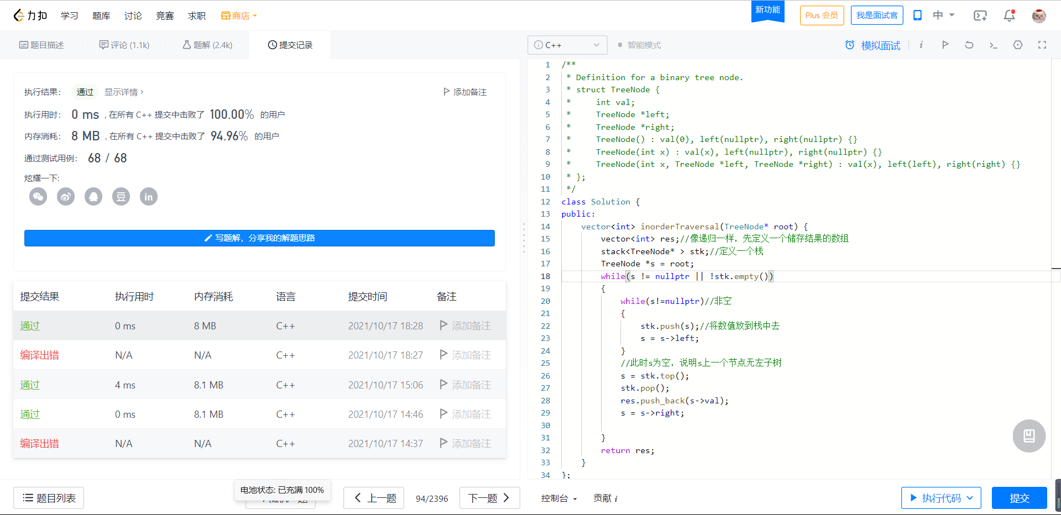Click the LeetCode 力扣 logo

[x=30, y=15]
